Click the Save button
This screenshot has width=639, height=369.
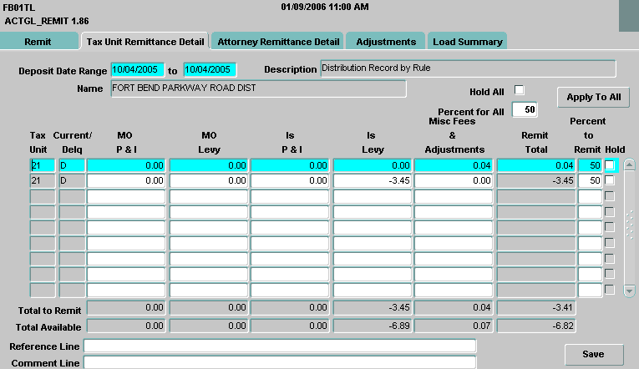(593, 354)
